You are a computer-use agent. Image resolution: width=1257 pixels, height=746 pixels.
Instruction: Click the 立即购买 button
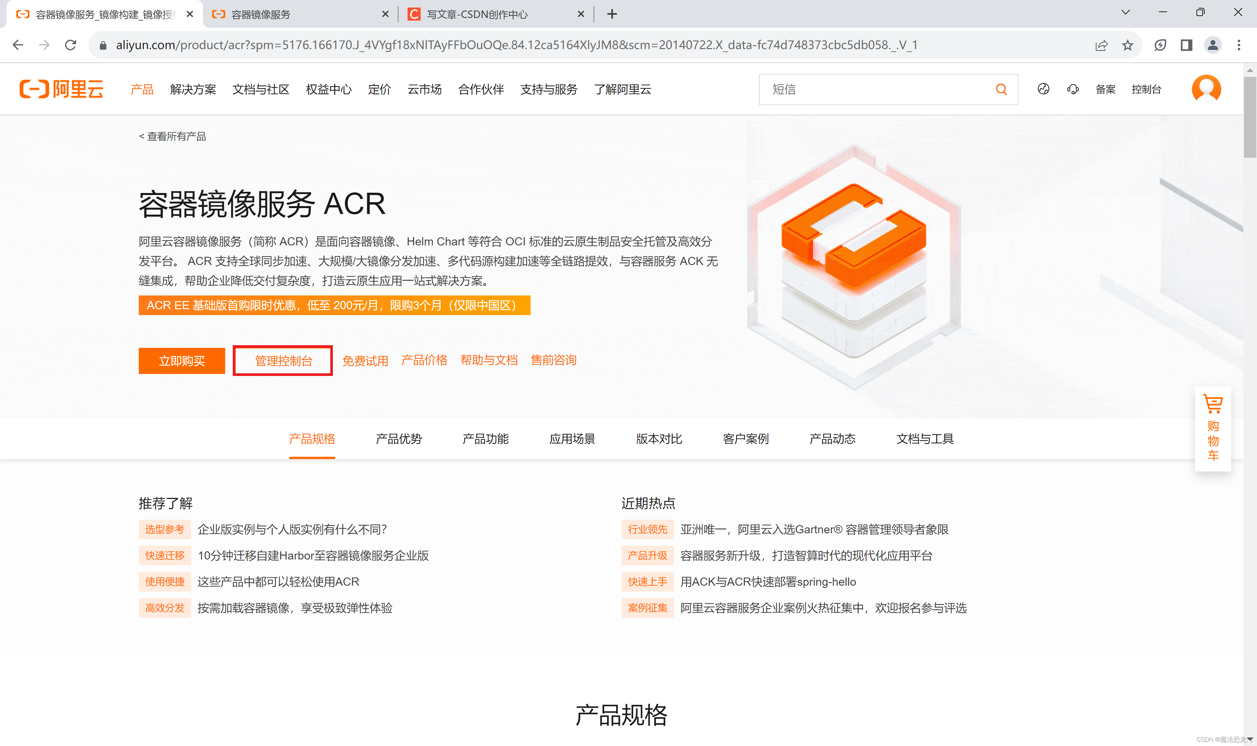point(181,361)
